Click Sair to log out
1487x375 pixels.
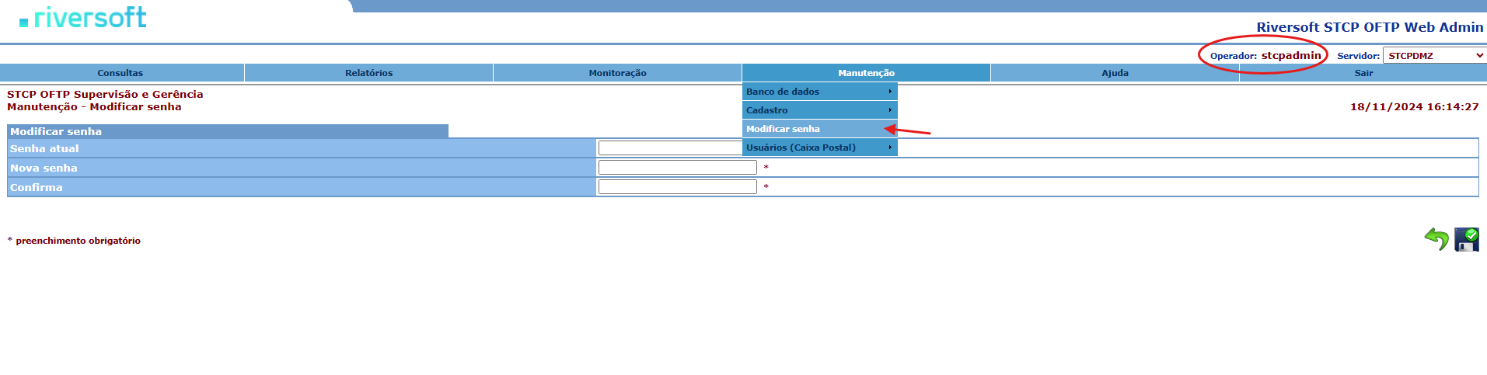[x=1363, y=73]
